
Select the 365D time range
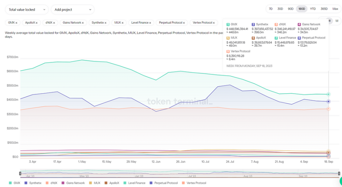324,9
